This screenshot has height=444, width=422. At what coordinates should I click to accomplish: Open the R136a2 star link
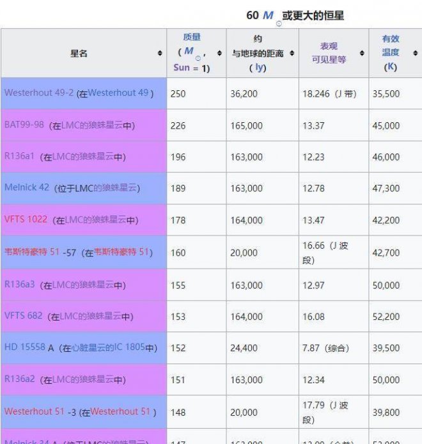pyautogui.click(x=20, y=379)
